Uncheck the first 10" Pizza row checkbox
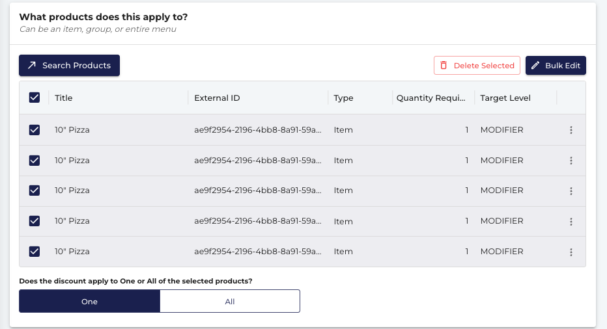 (x=35, y=130)
